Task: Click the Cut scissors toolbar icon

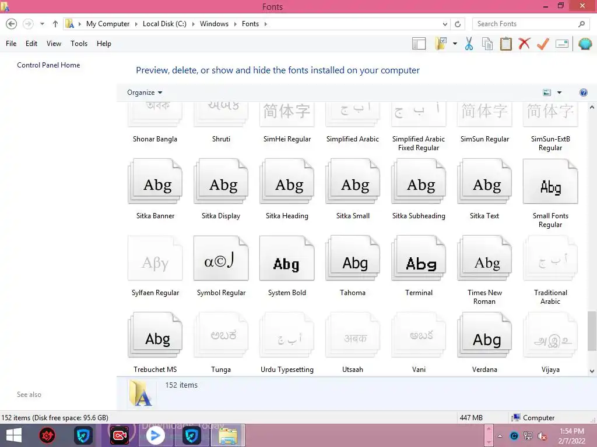Action: coord(469,44)
